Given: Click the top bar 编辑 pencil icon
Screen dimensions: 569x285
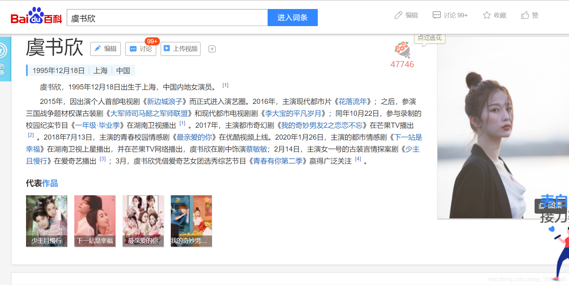Looking at the screenshot, I should (x=398, y=15).
